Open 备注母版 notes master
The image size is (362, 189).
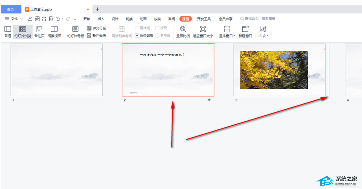click(96, 36)
